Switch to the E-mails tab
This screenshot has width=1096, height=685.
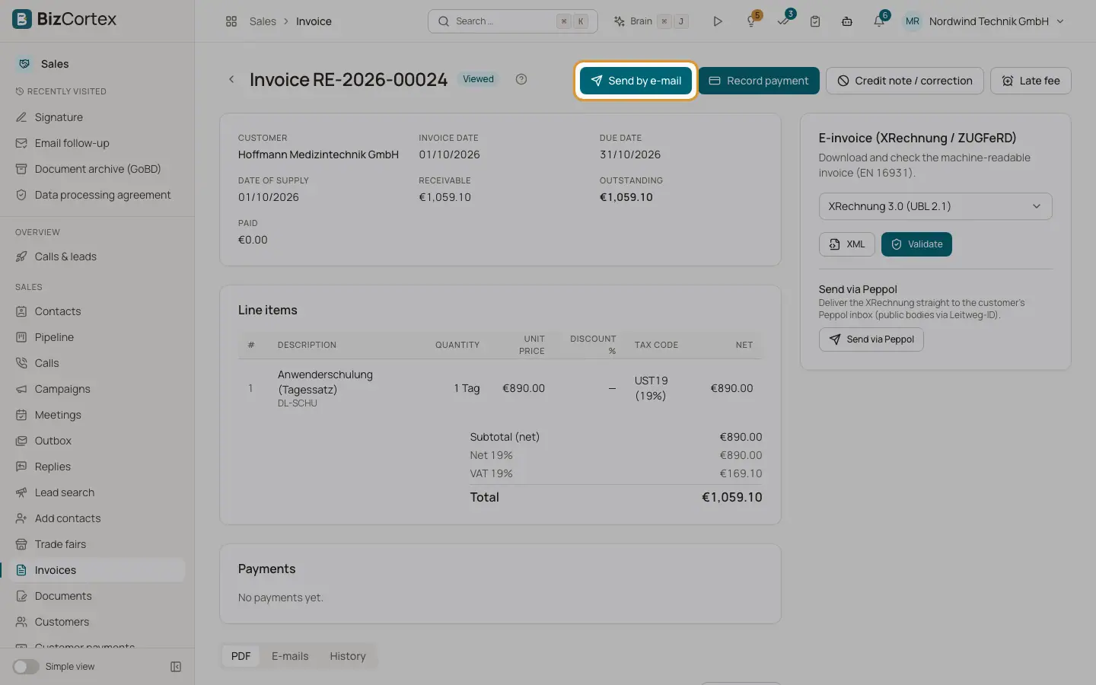[x=290, y=656]
